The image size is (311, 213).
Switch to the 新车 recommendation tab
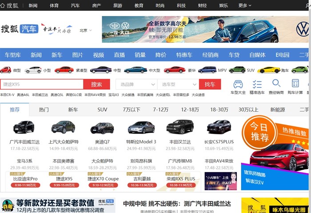click(73, 110)
